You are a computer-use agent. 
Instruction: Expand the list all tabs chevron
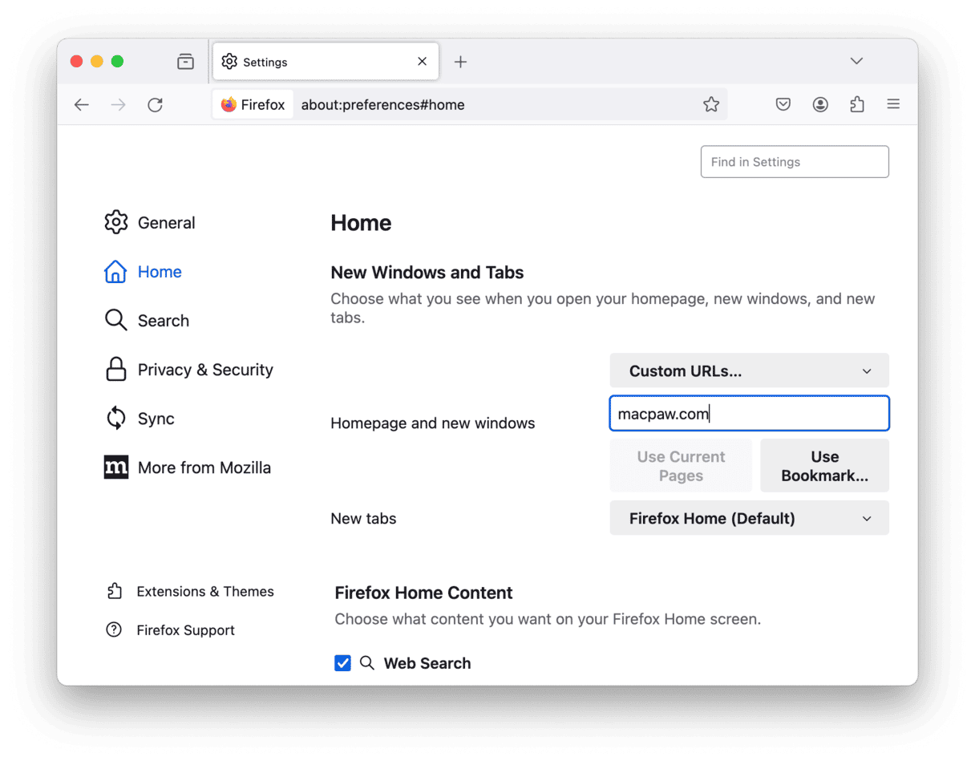pos(856,62)
